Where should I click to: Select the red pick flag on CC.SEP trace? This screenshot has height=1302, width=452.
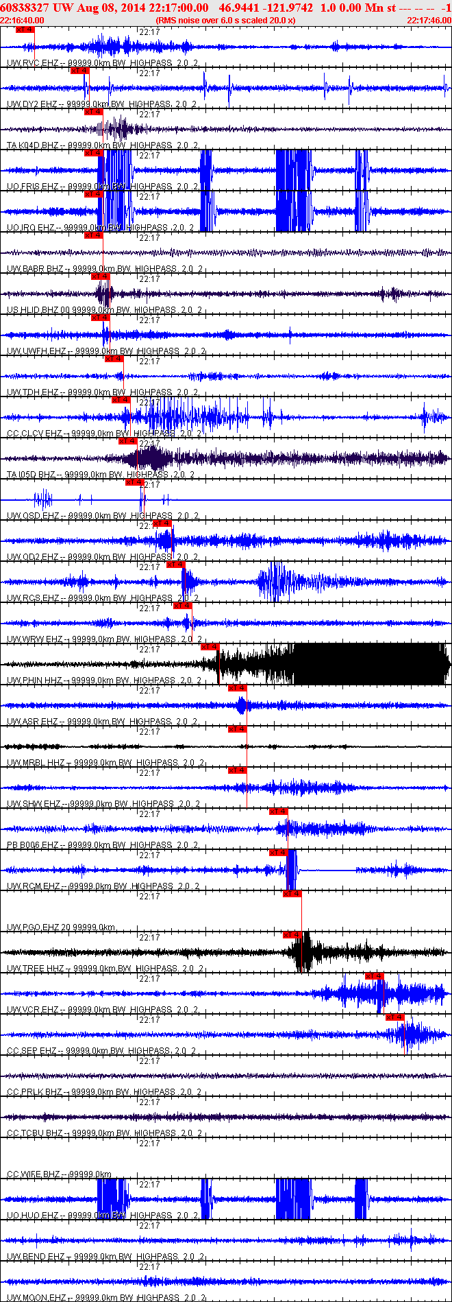coord(394,1017)
